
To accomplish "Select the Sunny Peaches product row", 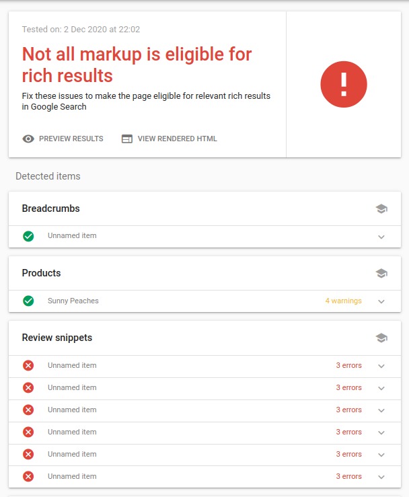I will pyautogui.click(x=204, y=301).
